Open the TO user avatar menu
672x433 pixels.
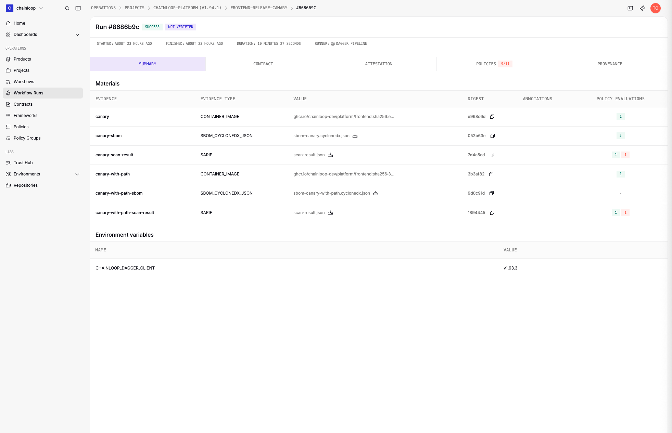pyautogui.click(x=656, y=8)
